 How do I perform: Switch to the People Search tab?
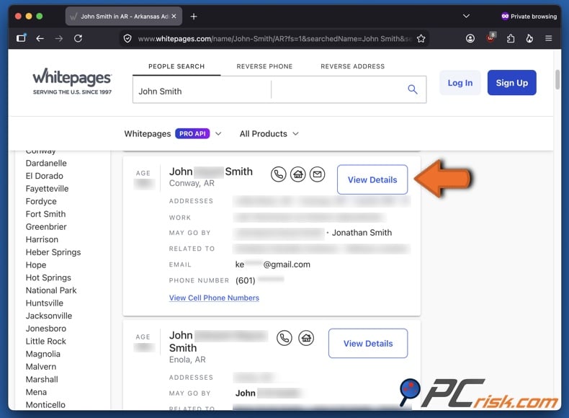click(176, 66)
